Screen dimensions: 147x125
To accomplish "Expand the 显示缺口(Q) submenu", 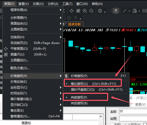I will tap(33, 105).
